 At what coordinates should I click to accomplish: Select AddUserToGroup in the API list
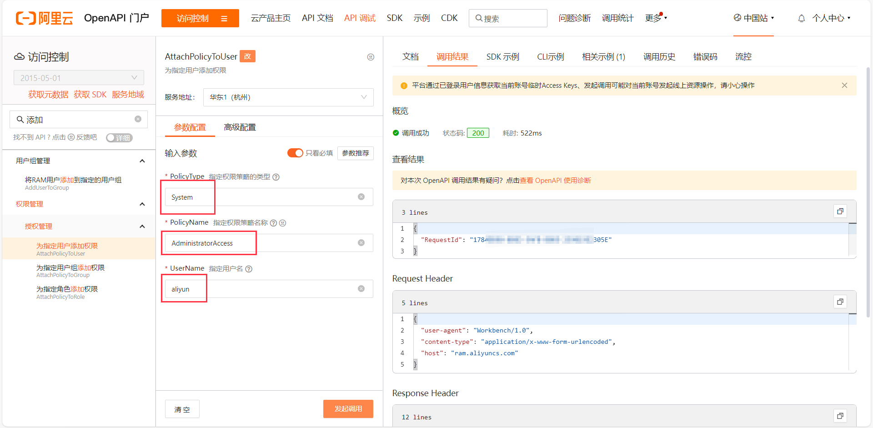(x=79, y=183)
